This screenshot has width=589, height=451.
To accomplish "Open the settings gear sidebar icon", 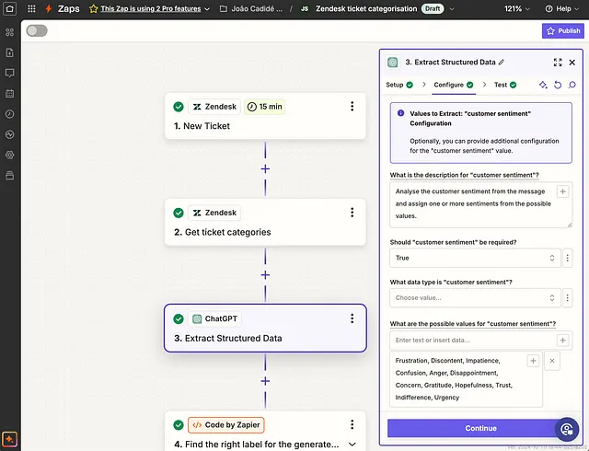I will tap(10, 155).
